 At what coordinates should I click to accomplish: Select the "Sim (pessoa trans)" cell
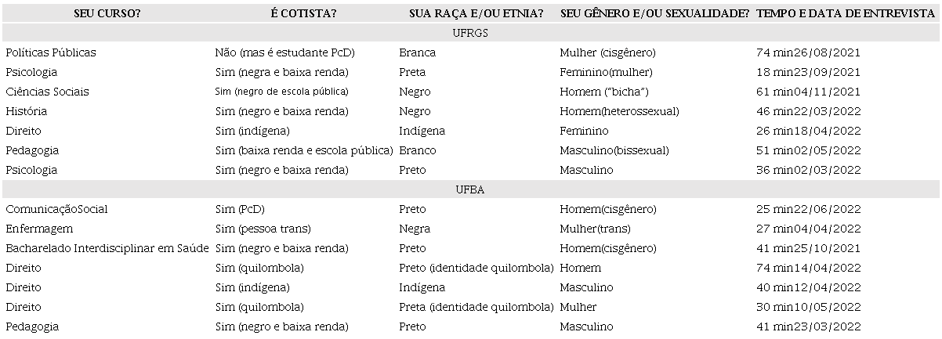(x=263, y=229)
